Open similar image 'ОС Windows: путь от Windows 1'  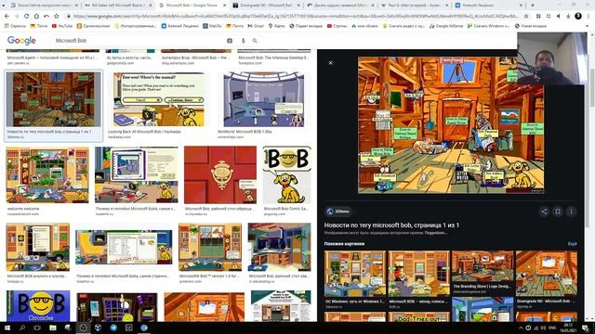click(x=355, y=274)
